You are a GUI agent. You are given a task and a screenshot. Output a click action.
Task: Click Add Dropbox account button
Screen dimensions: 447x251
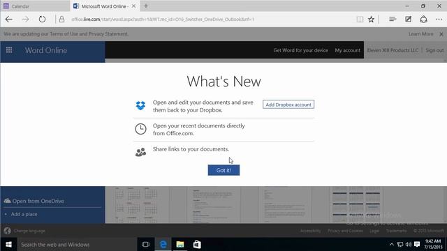[288, 105]
